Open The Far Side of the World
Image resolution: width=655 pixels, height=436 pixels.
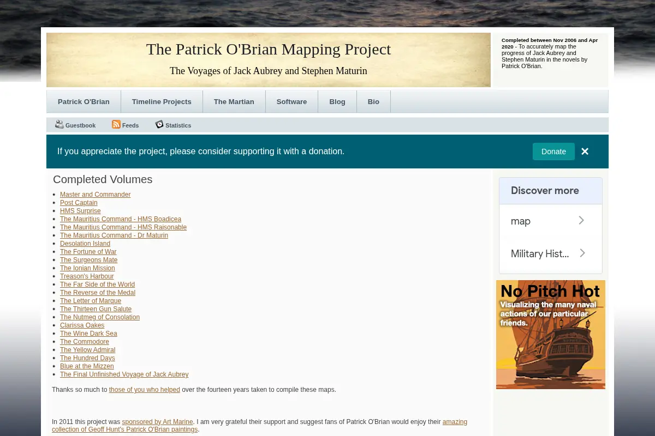click(x=97, y=284)
